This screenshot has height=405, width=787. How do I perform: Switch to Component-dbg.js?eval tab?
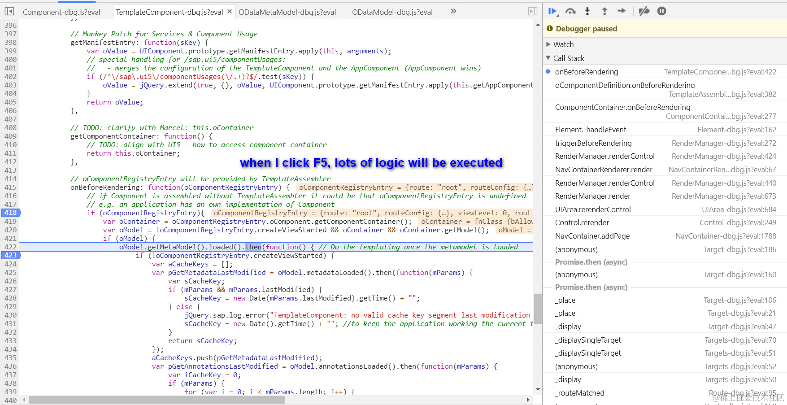coord(61,12)
